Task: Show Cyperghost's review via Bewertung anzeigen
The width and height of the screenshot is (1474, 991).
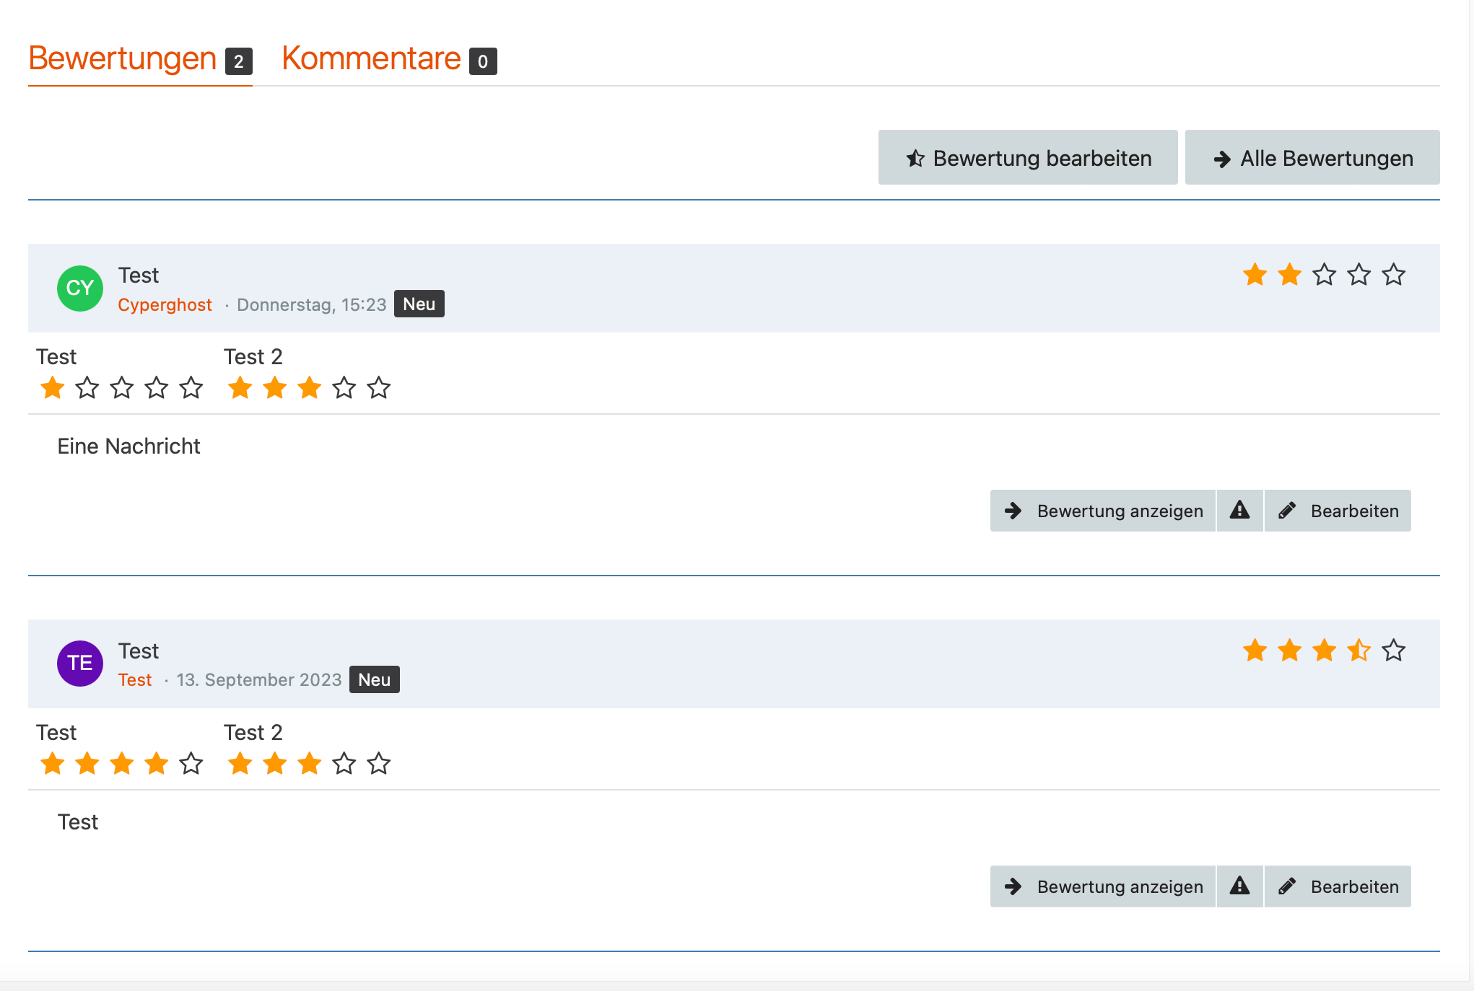Action: [x=1103, y=511]
